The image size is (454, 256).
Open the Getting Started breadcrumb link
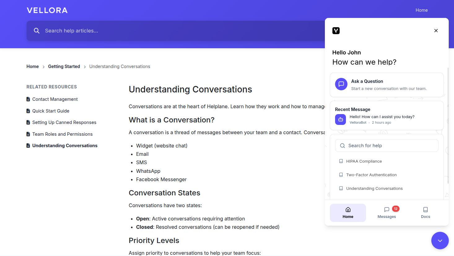[x=64, y=66]
